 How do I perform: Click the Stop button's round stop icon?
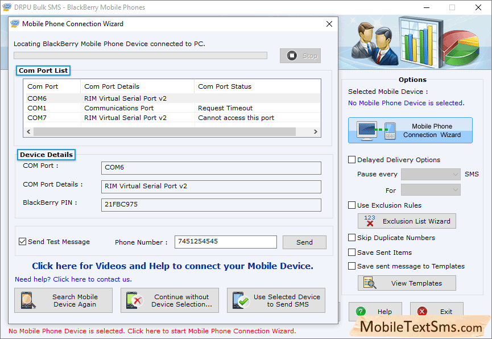pyautogui.click(x=292, y=56)
